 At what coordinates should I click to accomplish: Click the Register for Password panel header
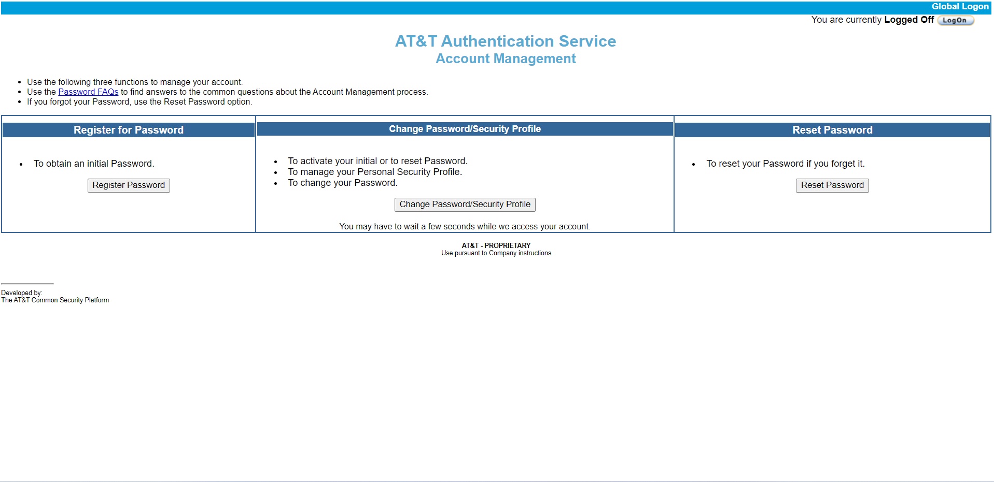[x=129, y=130]
